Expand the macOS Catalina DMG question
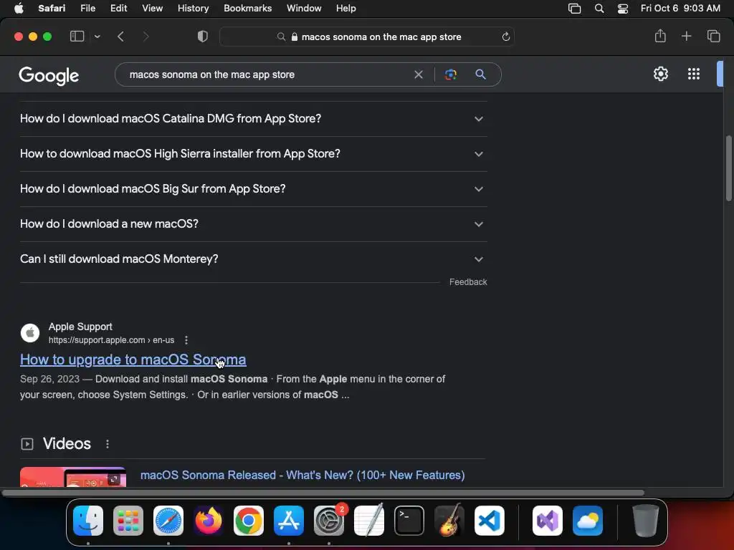 [253, 119]
